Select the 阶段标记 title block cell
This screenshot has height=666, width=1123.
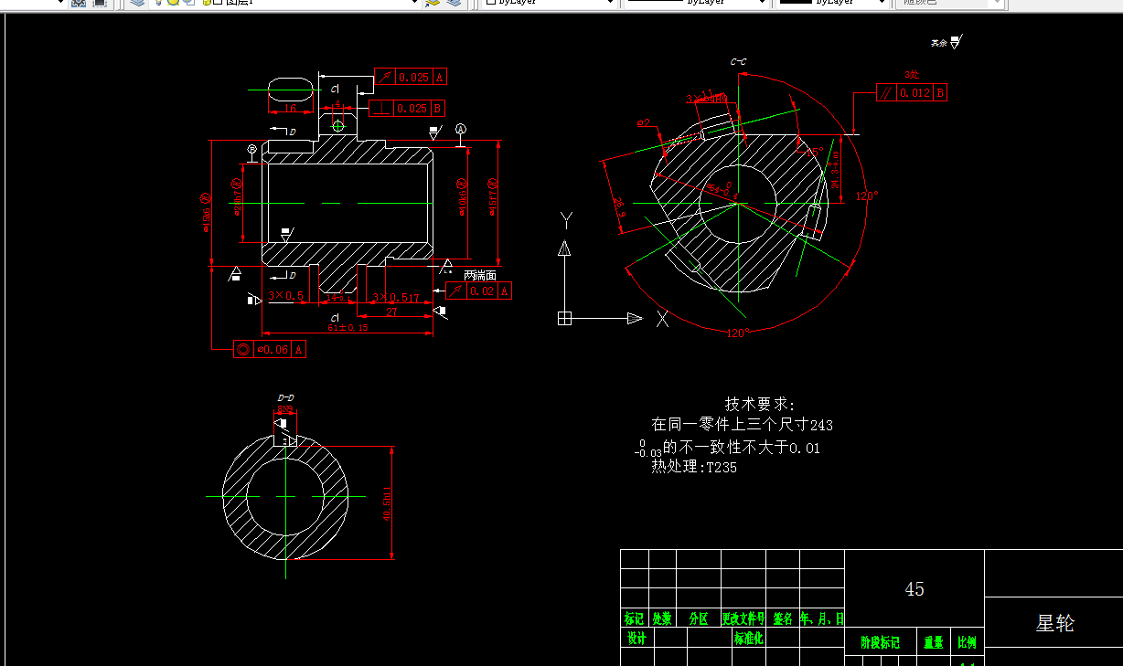[880, 642]
